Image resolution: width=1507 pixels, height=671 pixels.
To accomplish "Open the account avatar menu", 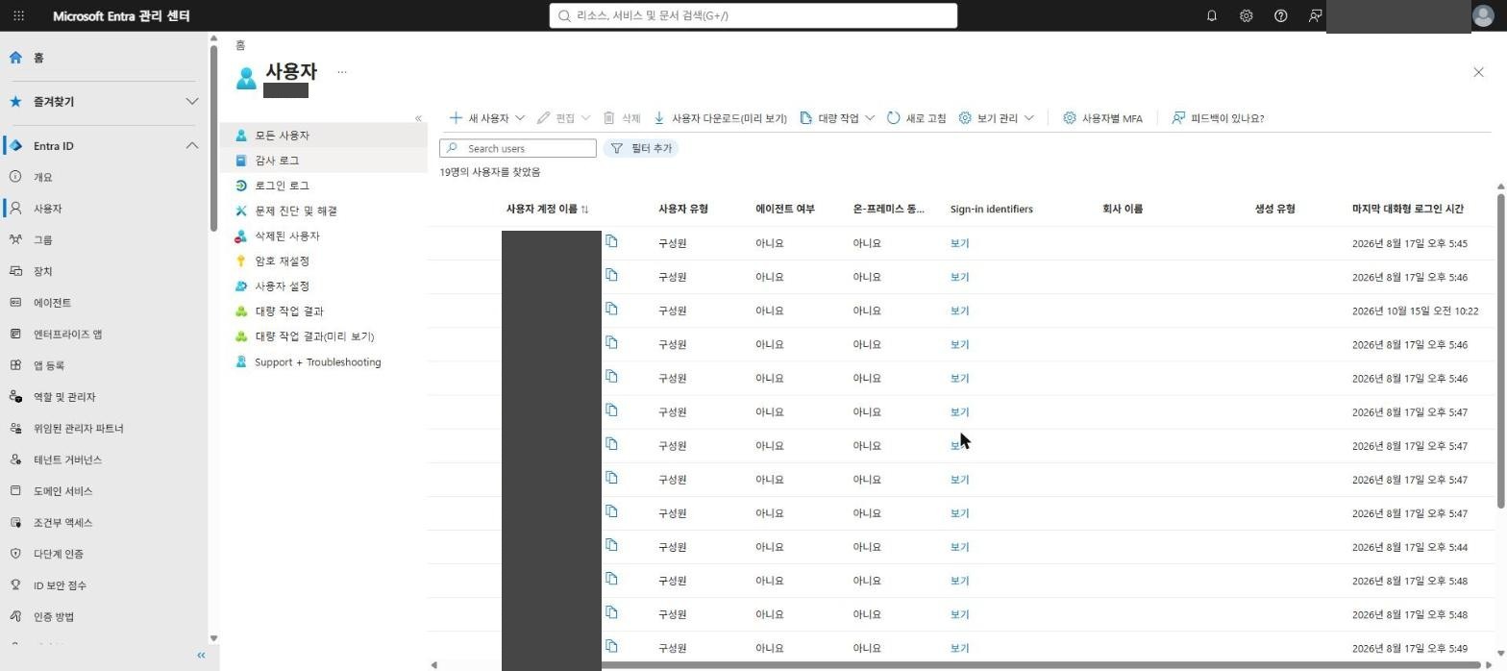I will click(x=1483, y=16).
